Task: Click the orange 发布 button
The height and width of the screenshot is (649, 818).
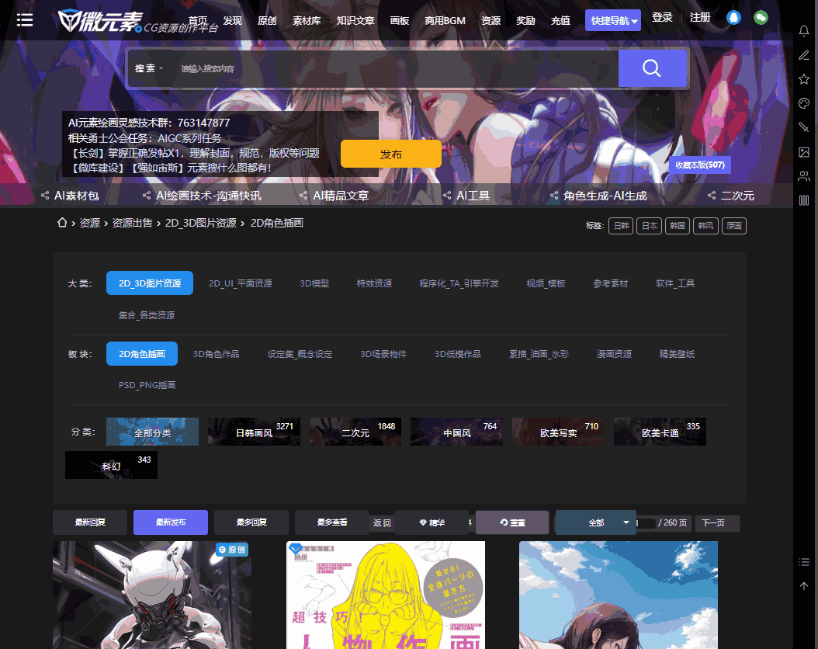Action: (x=391, y=154)
